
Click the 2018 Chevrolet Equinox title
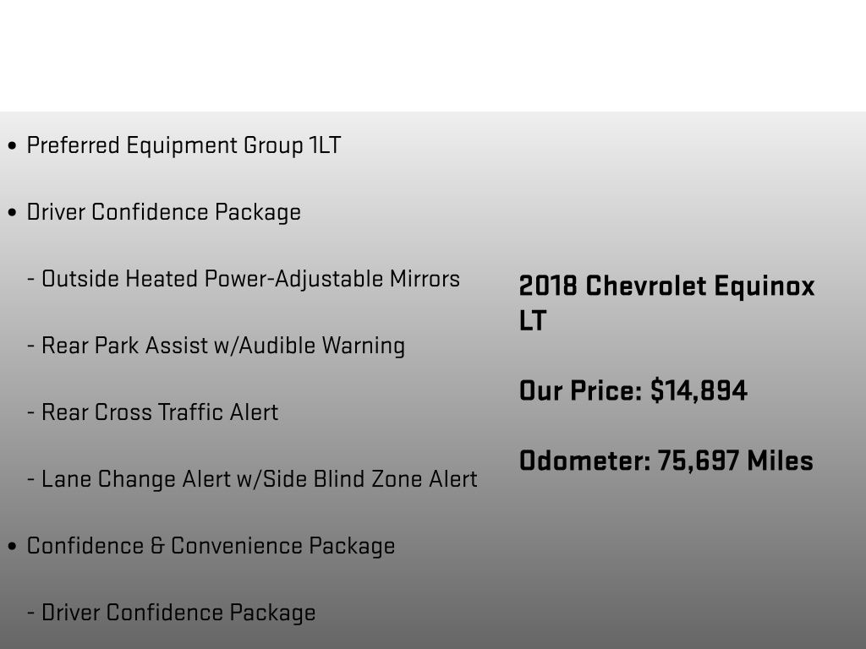(x=666, y=286)
